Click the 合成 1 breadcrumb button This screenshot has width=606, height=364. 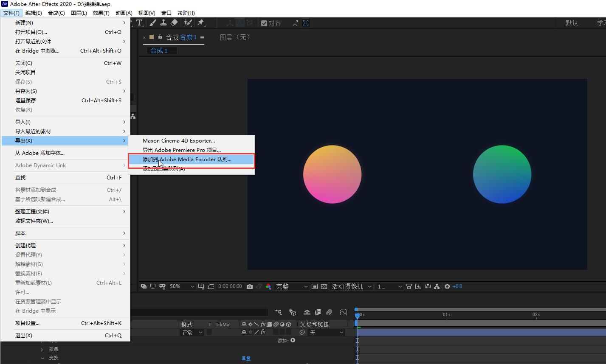161,50
